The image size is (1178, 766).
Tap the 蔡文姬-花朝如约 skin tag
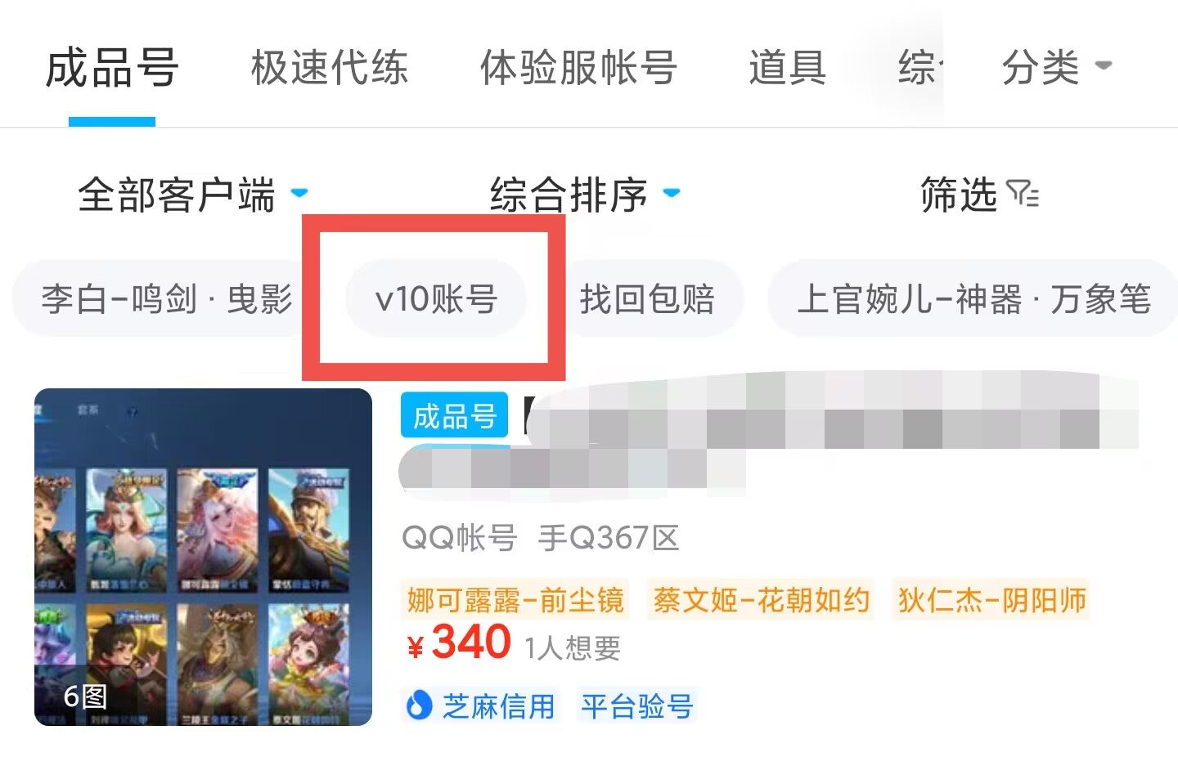(x=761, y=600)
